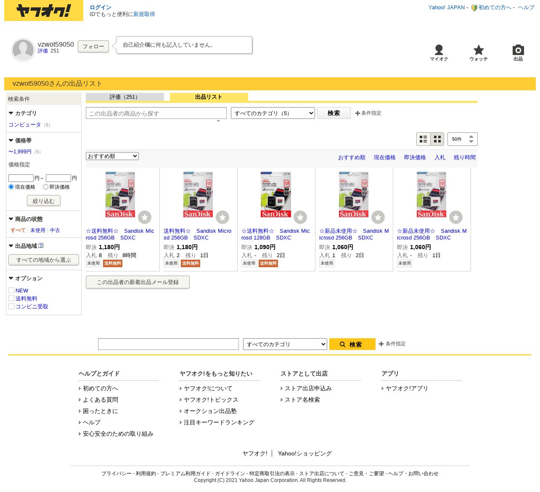Switch to the 評価（251）tab
This screenshot has width=540, height=492.
pyautogui.click(x=125, y=97)
